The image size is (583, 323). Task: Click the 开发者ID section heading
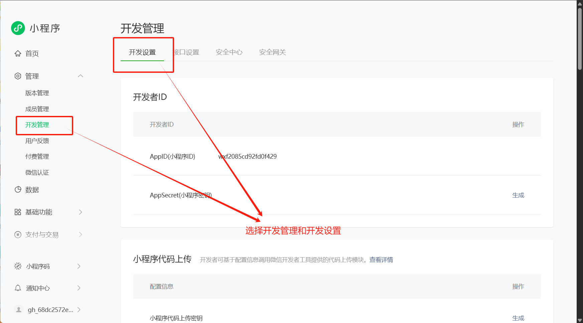click(x=150, y=97)
